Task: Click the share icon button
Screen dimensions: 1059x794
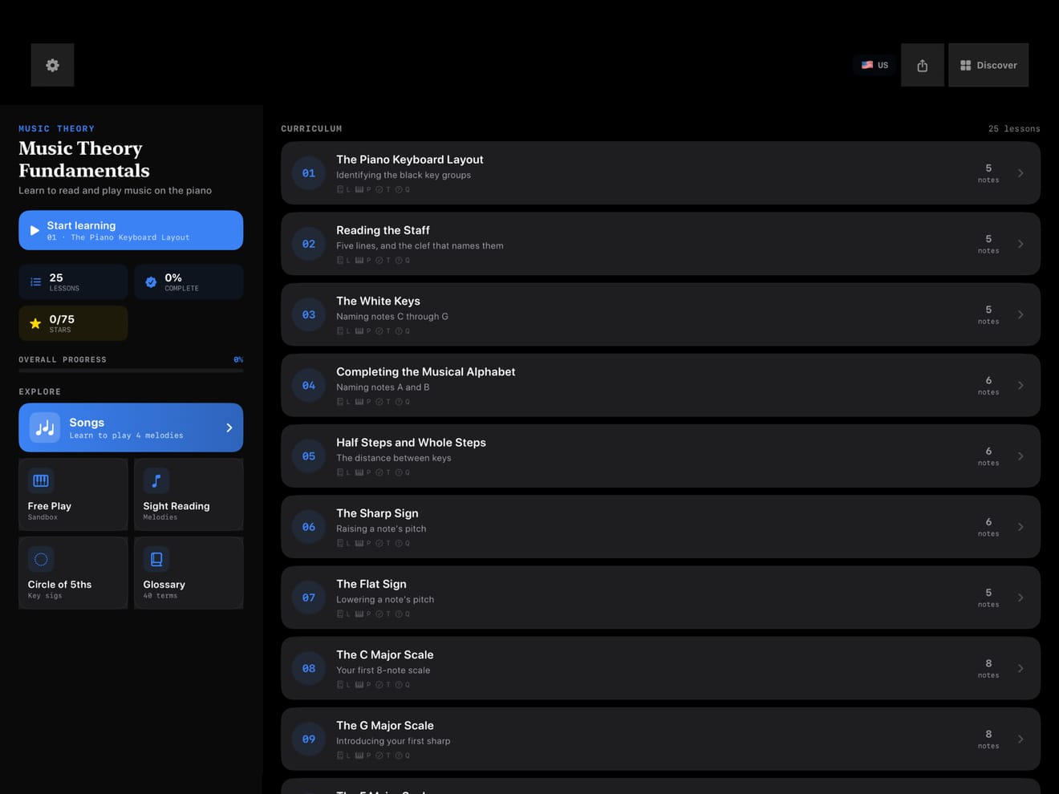Action: [x=923, y=65]
